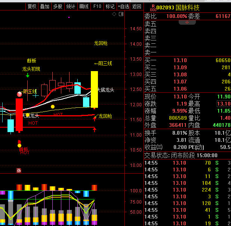Open the 叠加 overlay tool
The width and height of the screenshot is (231, 226).
point(45,6)
